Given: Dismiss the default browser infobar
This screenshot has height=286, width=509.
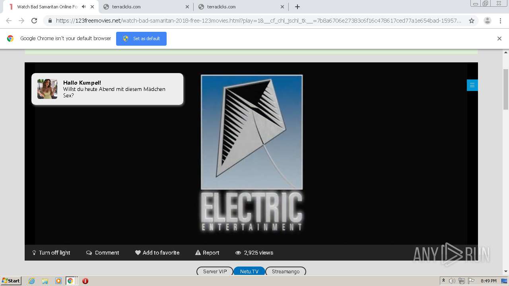Looking at the screenshot, I should coord(499,39).
